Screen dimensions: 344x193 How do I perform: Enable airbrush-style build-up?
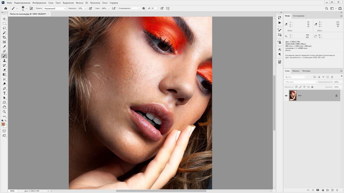click(114, 8)
